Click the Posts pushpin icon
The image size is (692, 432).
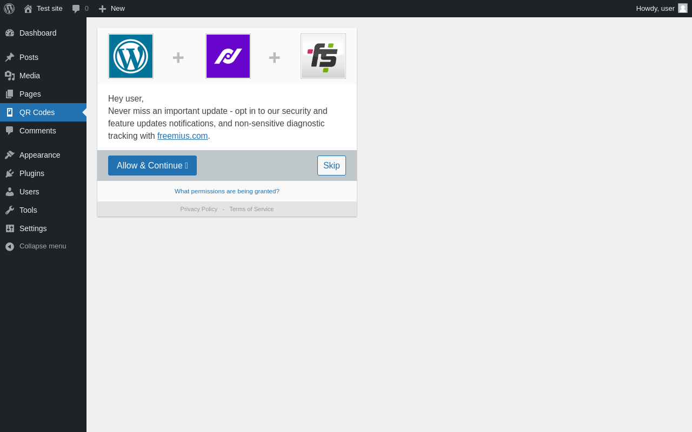[x=10, y=57]
